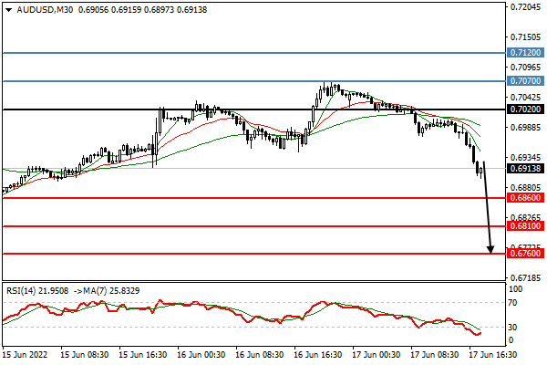Screen dimensions: 547x365
Task: Click the 17 Jun 00:30 time label
Action: click(376, 355)
